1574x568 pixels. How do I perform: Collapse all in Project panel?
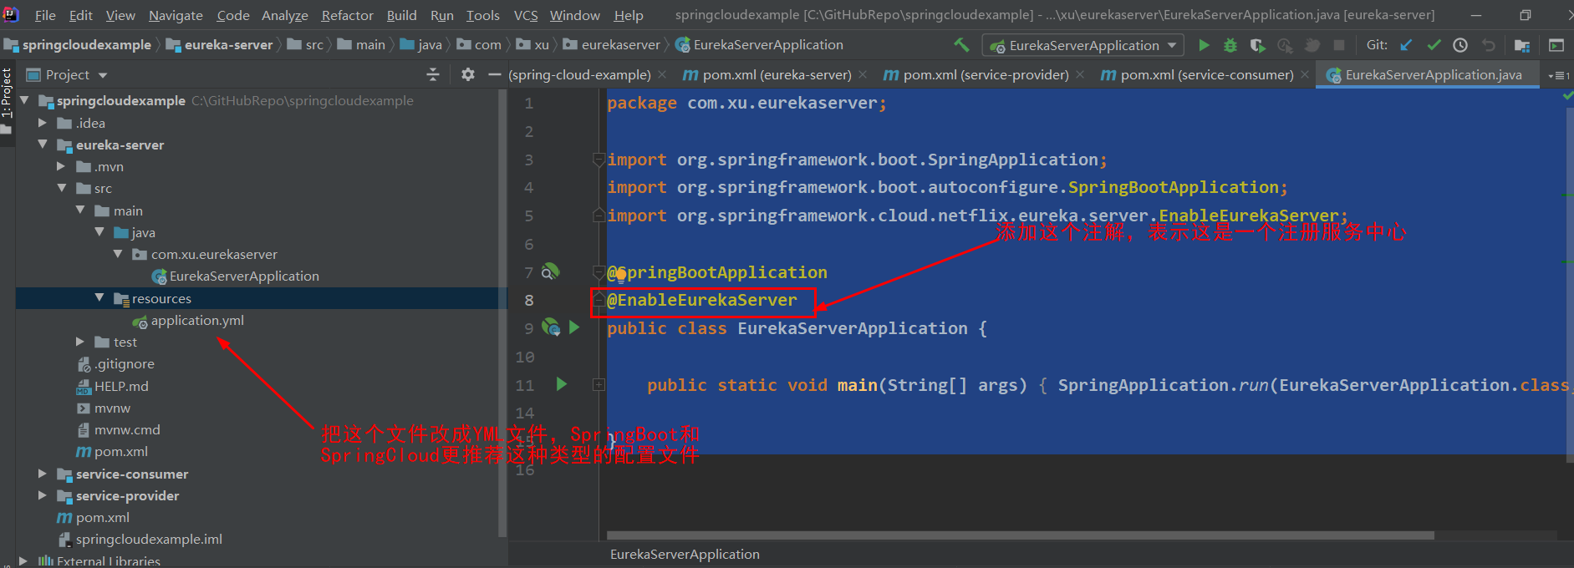tap(433, 74)
